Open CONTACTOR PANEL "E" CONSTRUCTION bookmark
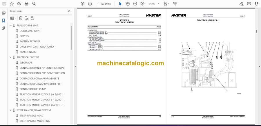 [41, 68]
